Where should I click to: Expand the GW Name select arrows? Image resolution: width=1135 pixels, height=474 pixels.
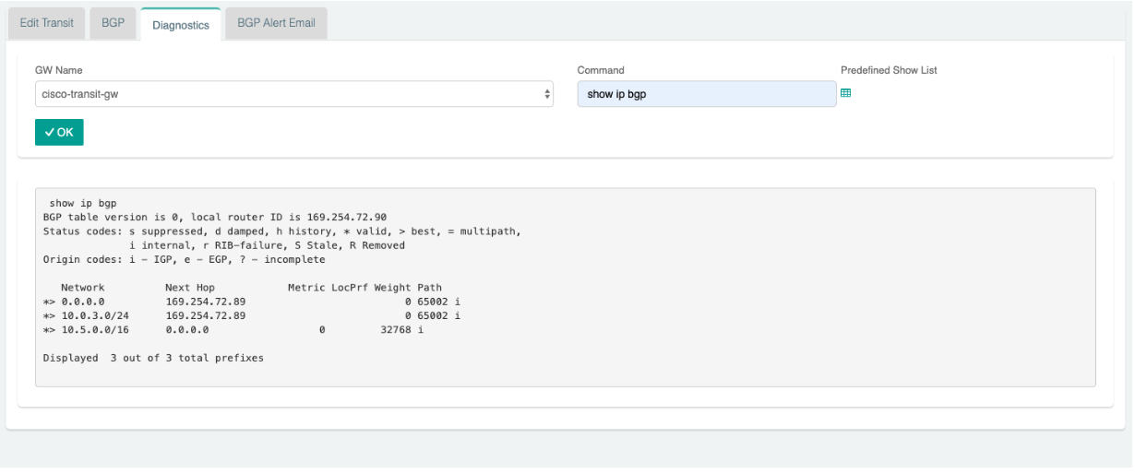point(546,93)
